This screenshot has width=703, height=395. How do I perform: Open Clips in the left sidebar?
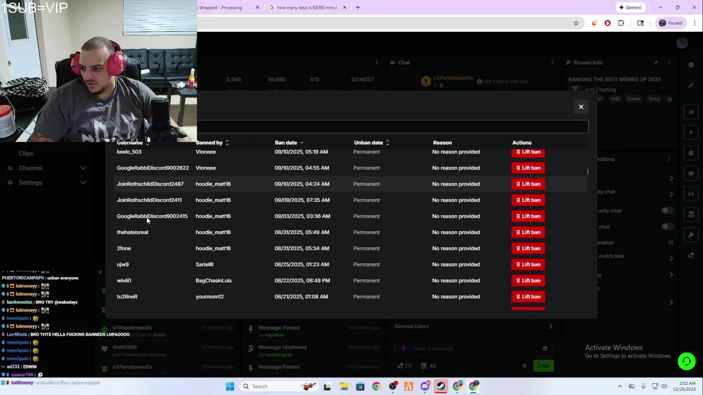click(26, 154)
